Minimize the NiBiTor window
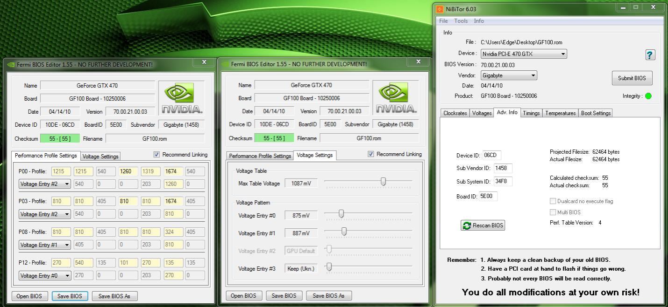 click(623, 7)
